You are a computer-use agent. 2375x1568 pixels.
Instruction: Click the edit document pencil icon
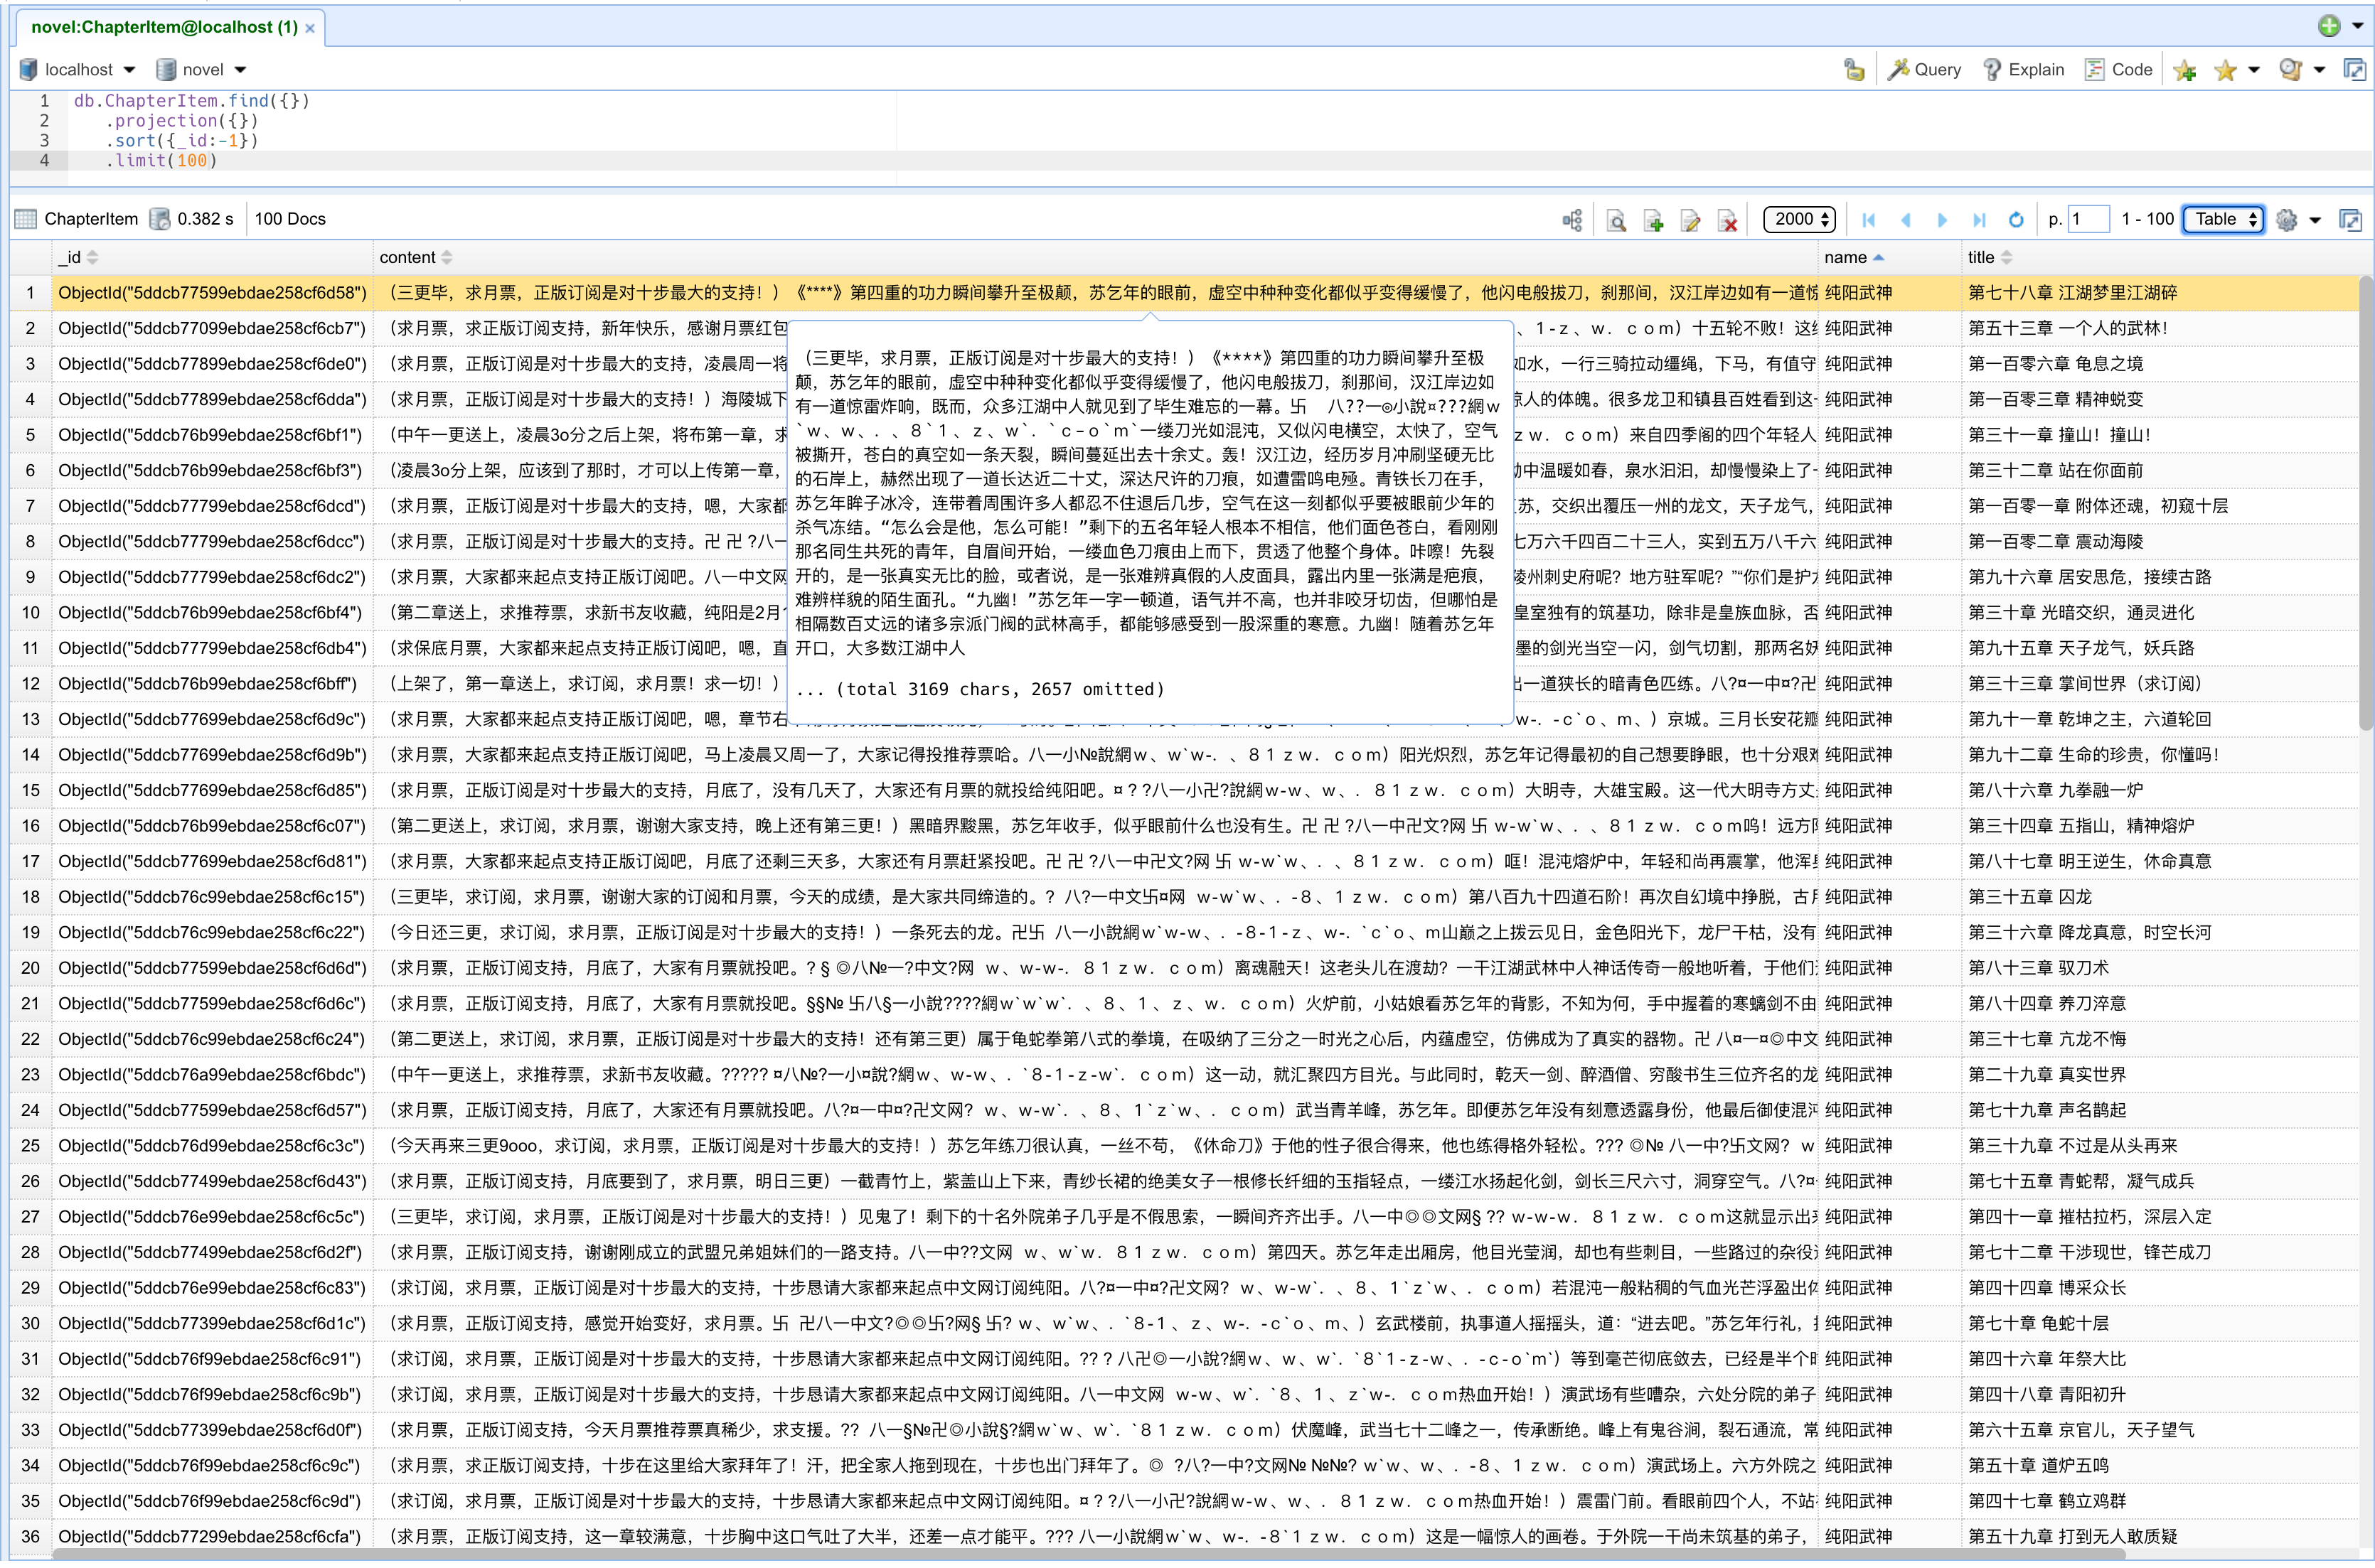1691,220
